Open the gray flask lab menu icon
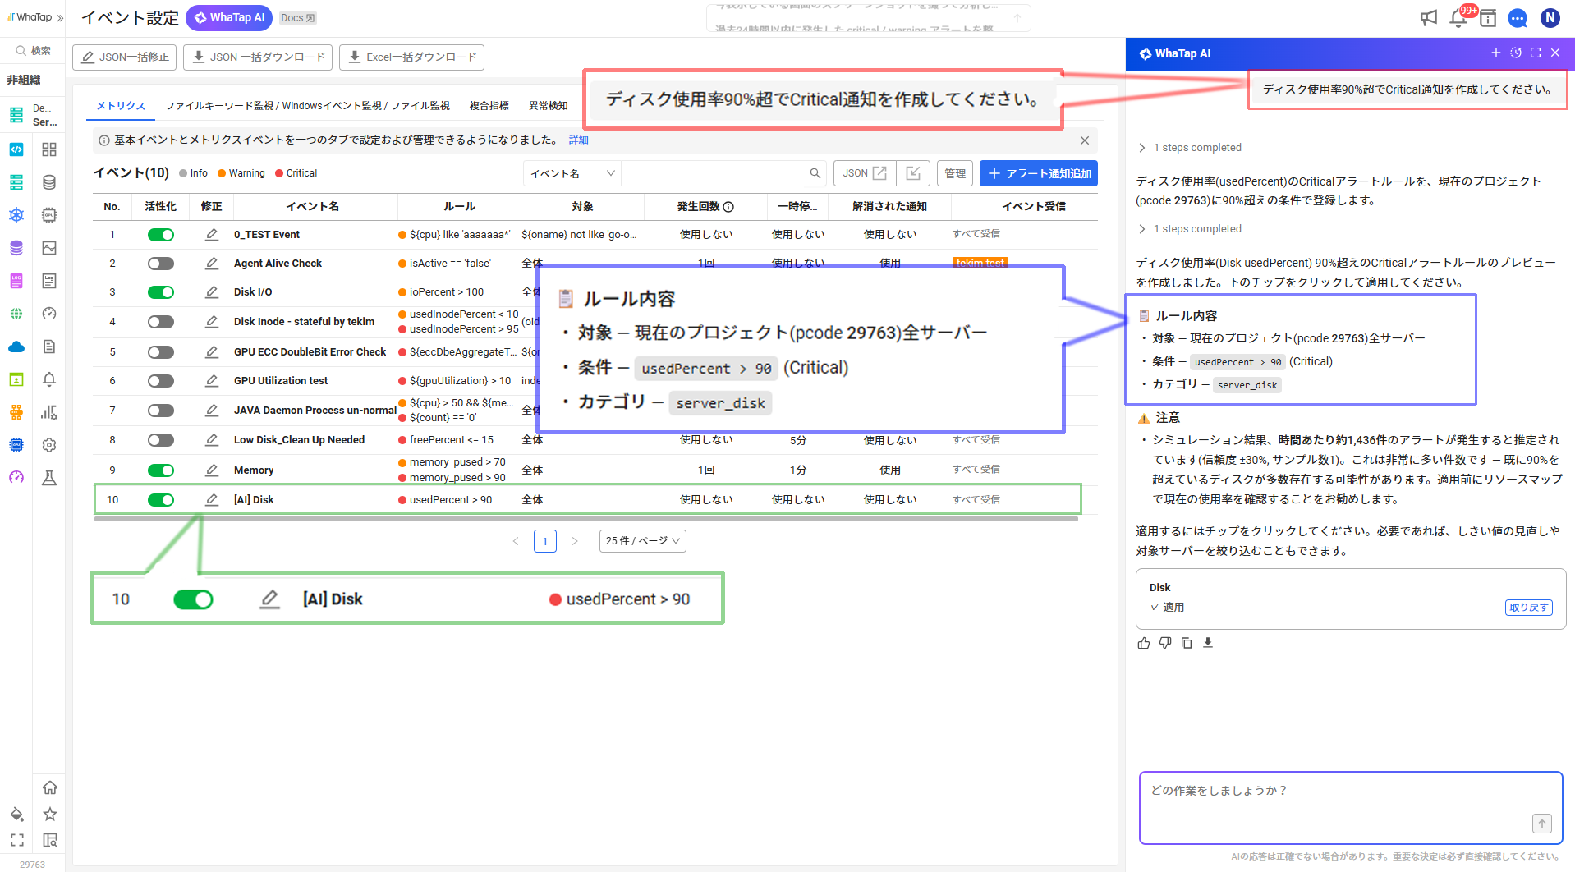 49,478
